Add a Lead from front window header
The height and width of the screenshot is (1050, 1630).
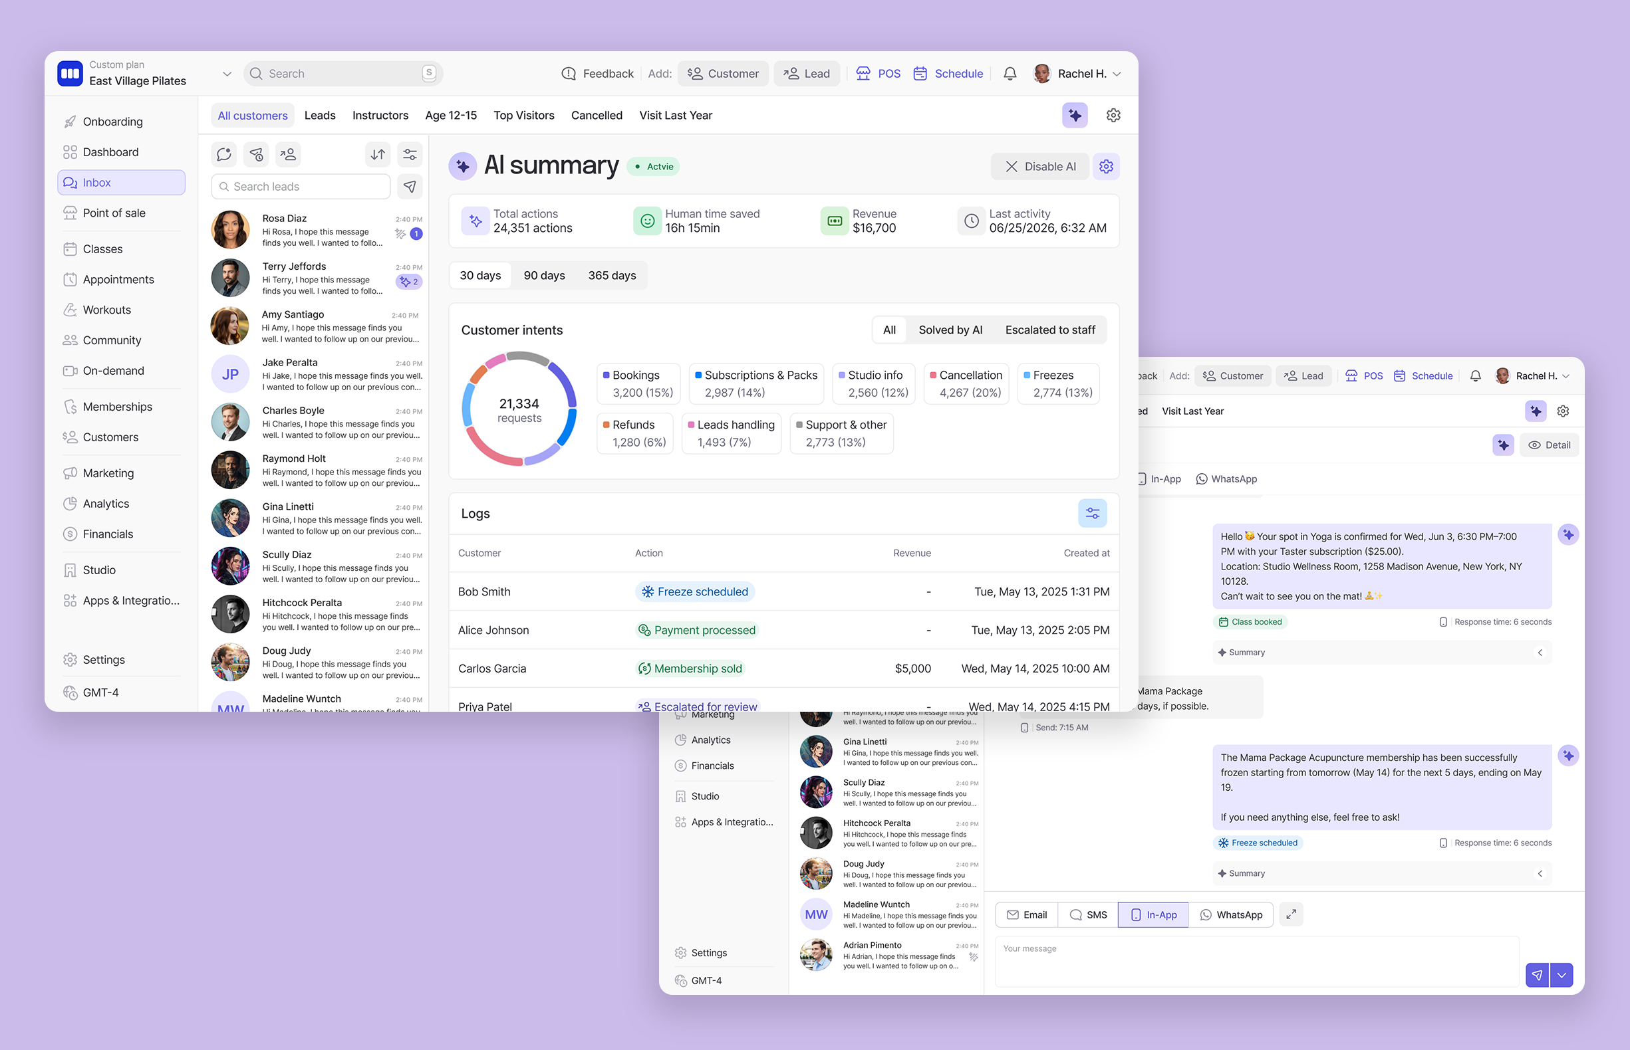(807, 74)
